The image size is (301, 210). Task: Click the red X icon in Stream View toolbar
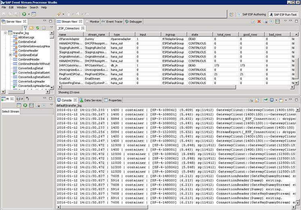259,21
